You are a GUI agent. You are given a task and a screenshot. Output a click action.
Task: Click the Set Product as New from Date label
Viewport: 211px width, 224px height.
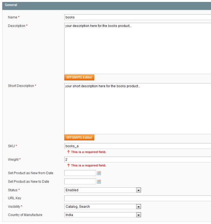31,173
